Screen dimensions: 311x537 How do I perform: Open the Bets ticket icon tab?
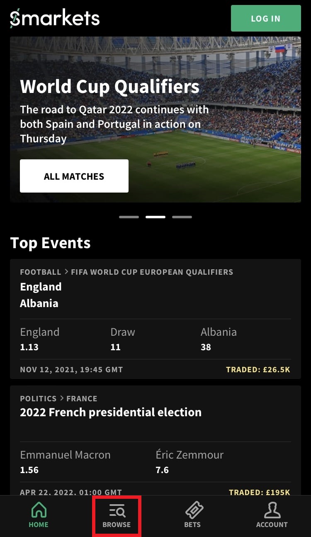click(192, 515)
